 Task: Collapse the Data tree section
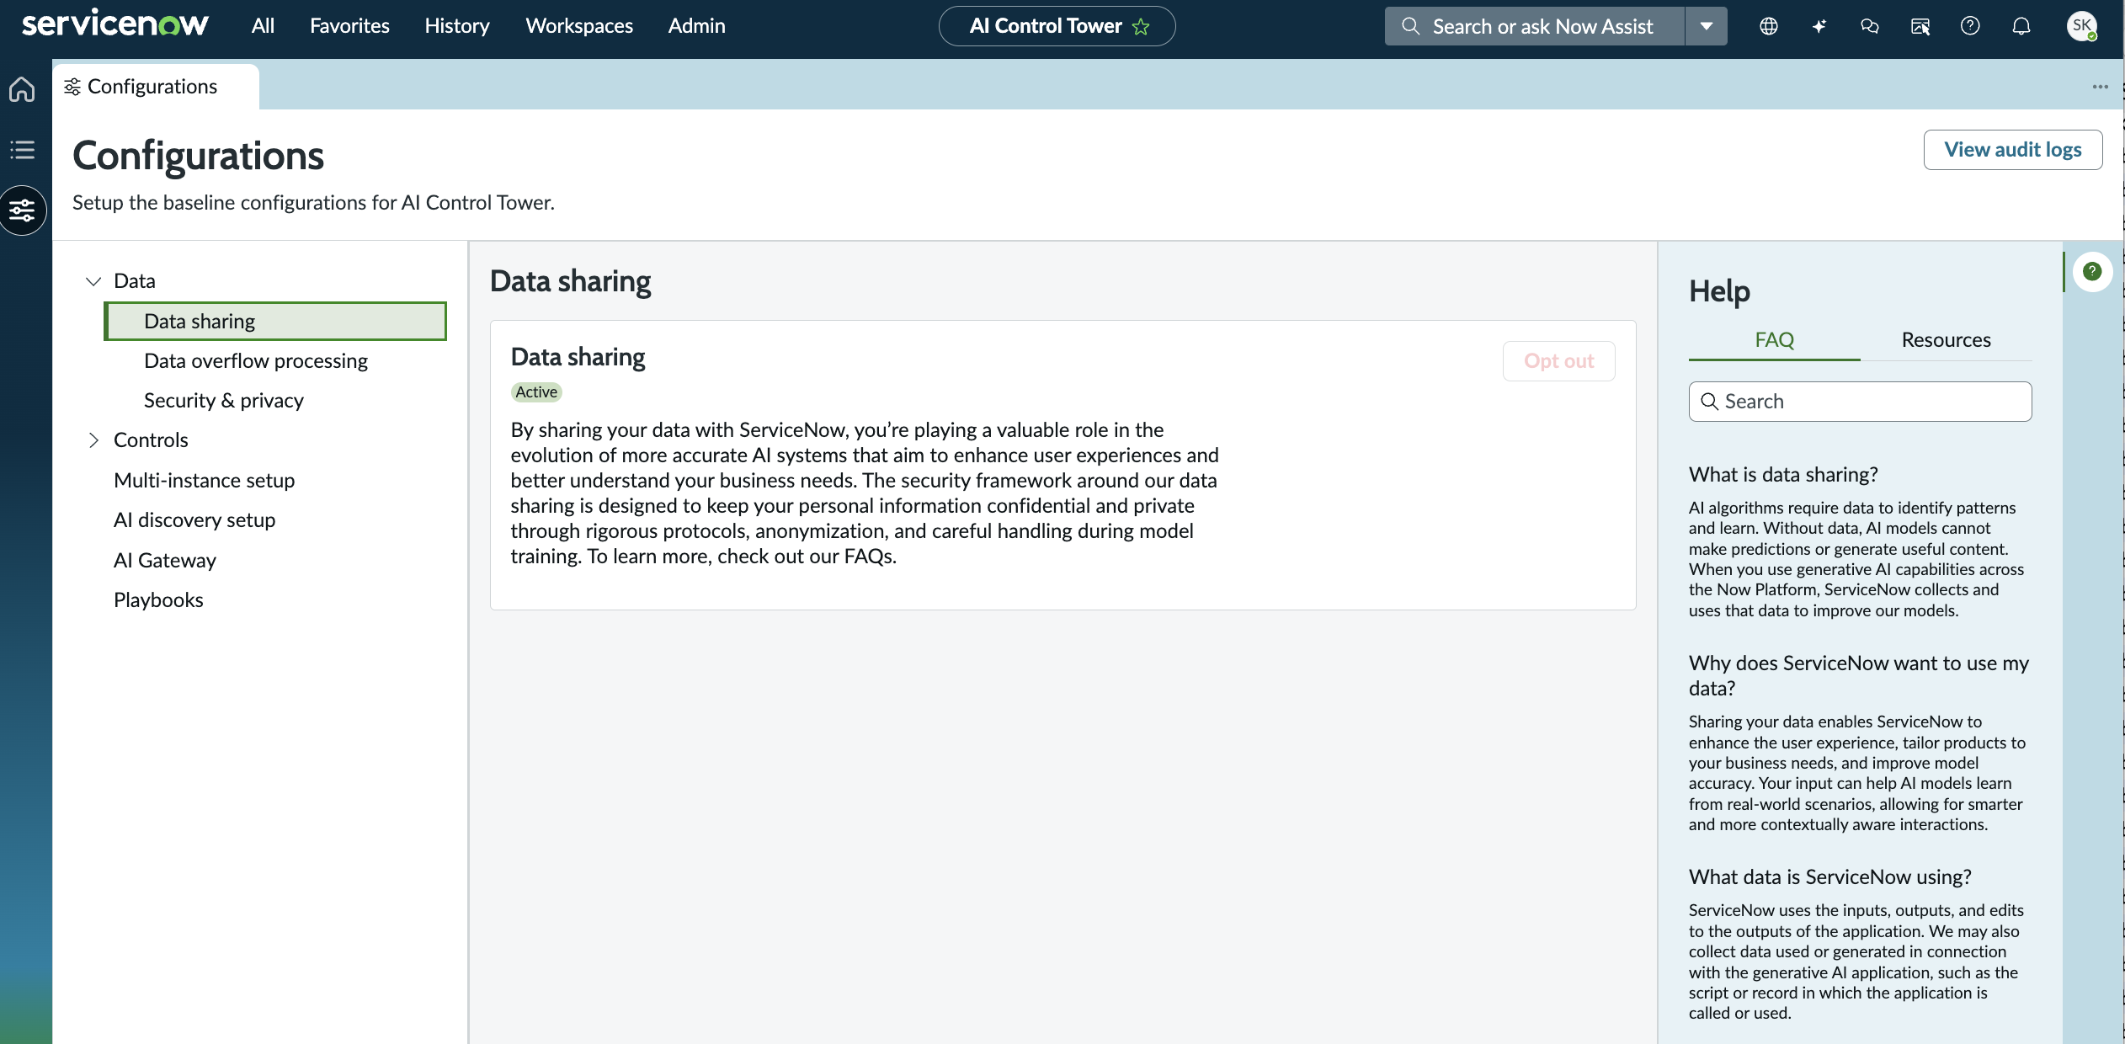tap(93, 281)
